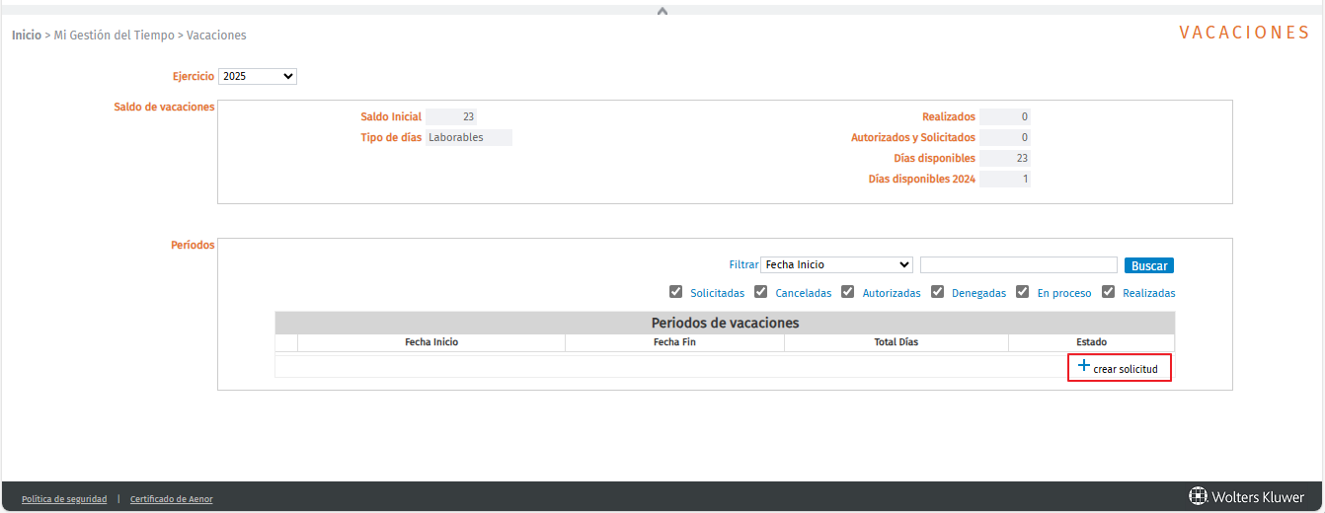The width and height of the screenshot is (1325, 513).
Task: Click the VACACIONES page heading
Action: pyautogui.click(x=1245, y=33)
